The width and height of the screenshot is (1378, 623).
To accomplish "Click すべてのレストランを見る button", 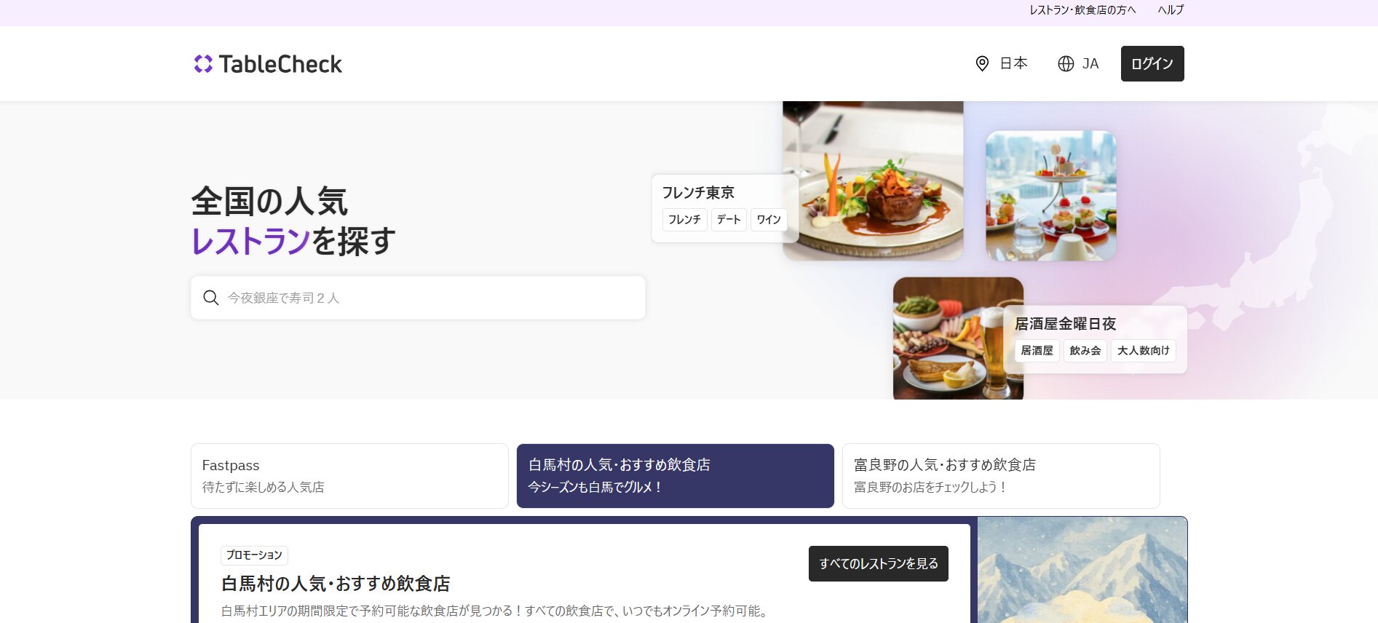I will 878,563.
